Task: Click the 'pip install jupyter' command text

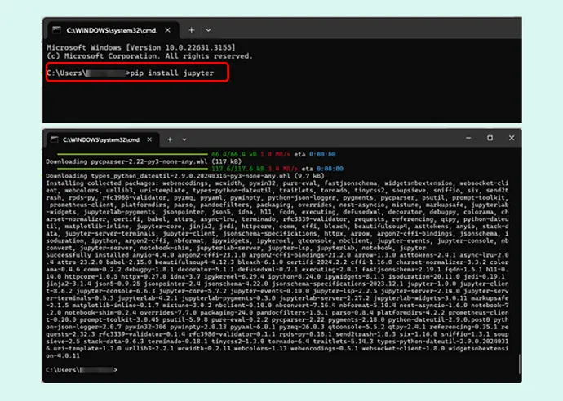Action: (172, 73)
